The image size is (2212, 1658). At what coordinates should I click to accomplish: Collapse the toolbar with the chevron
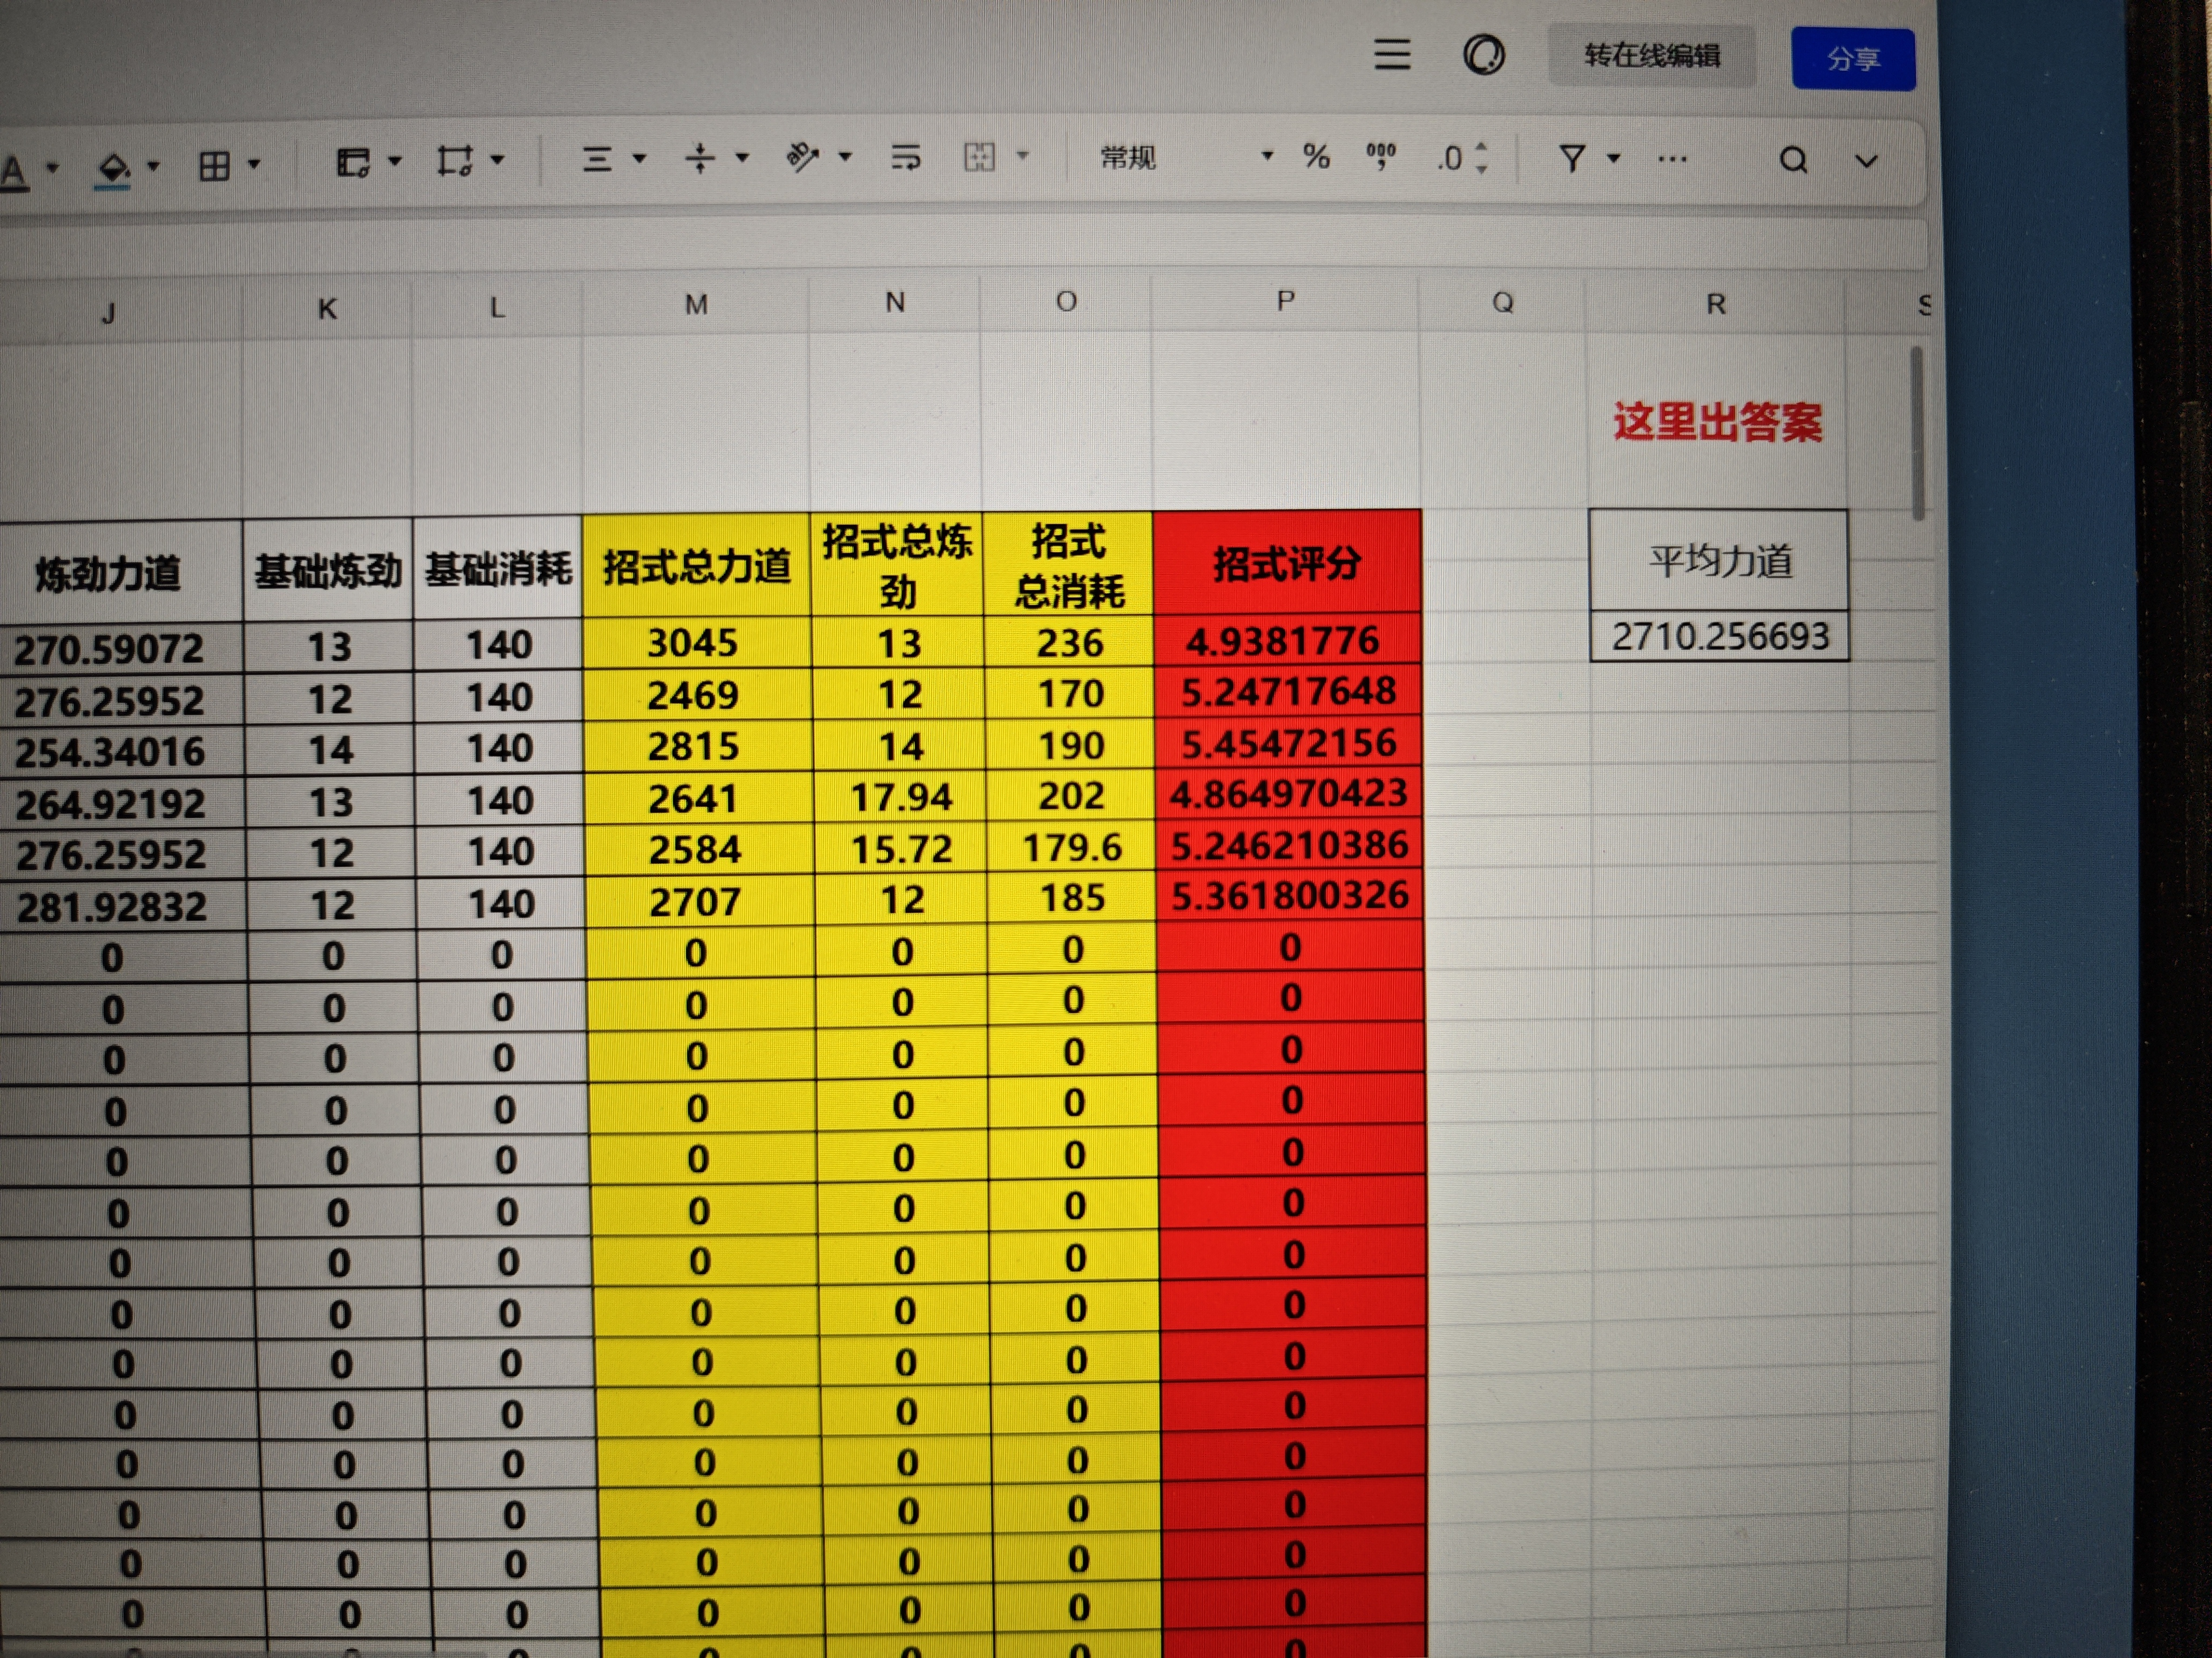coord(1866,160)
